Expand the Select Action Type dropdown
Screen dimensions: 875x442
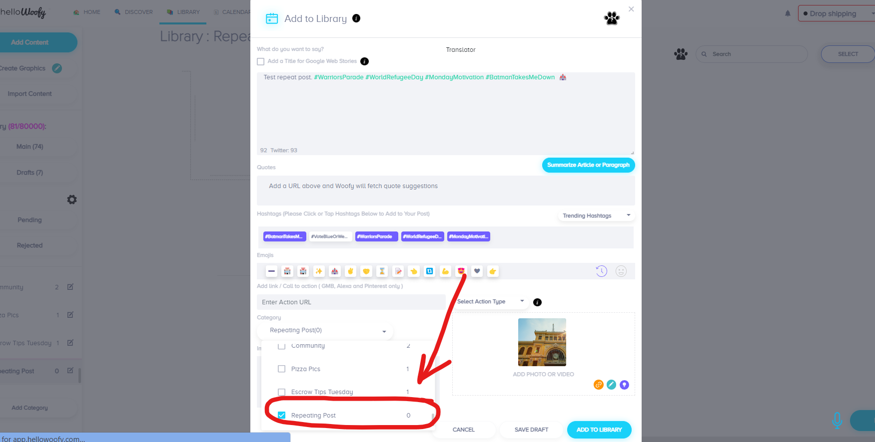(x=490, y=301)
